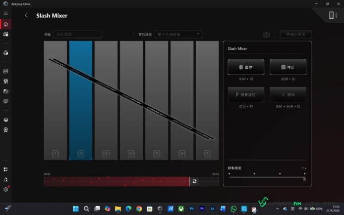Open File Explorer from taskbar
The image size is (344, 215).
118,209
